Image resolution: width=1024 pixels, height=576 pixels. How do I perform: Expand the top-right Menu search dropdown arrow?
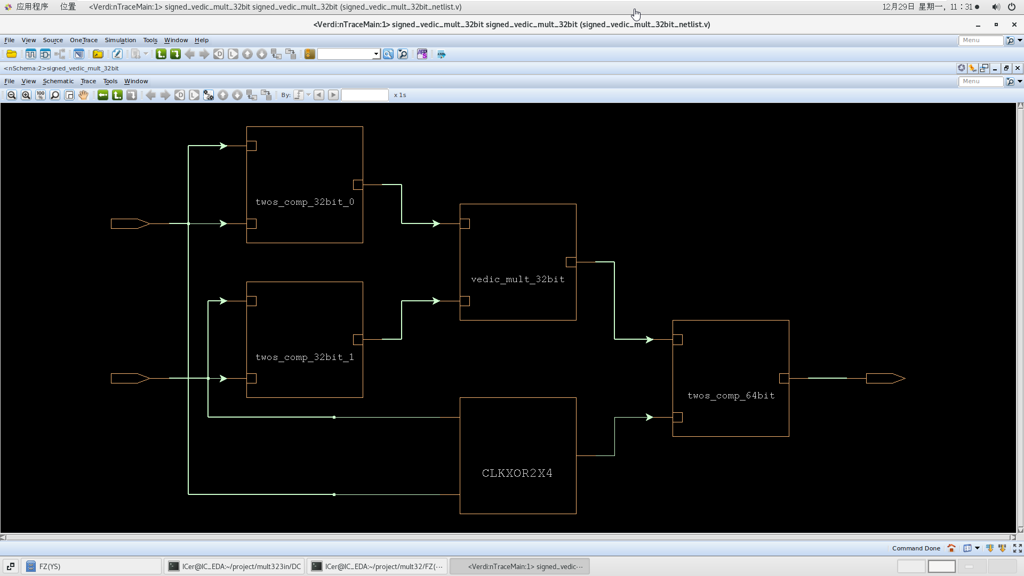[x=1020, y=40]
